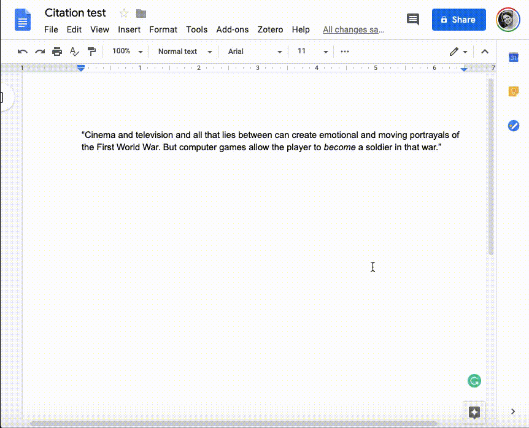The height and width of the screenshot is (428, 529).
Task: Click the Share button
Action: point(459,20)
